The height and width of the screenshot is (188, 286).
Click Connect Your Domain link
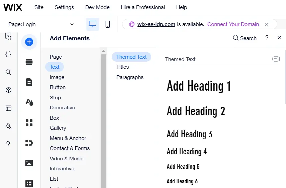(x=233, y=24)
